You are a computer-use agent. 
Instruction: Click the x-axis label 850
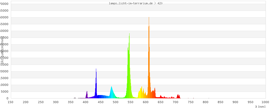(x=221, y=102)
